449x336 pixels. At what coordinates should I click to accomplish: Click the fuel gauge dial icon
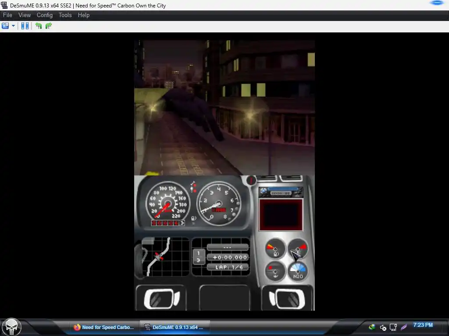pyautogui.click(x=275, y=248)
